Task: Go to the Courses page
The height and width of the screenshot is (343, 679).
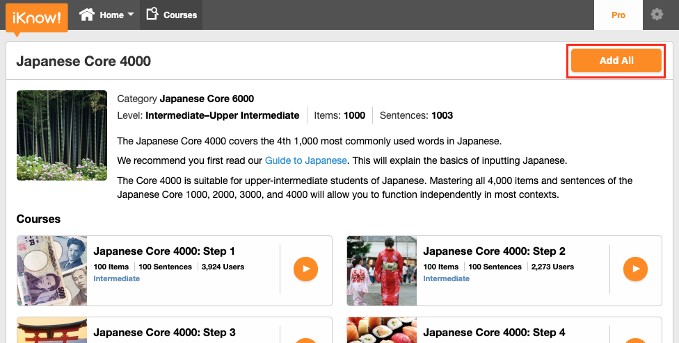Action: point(171,15)
